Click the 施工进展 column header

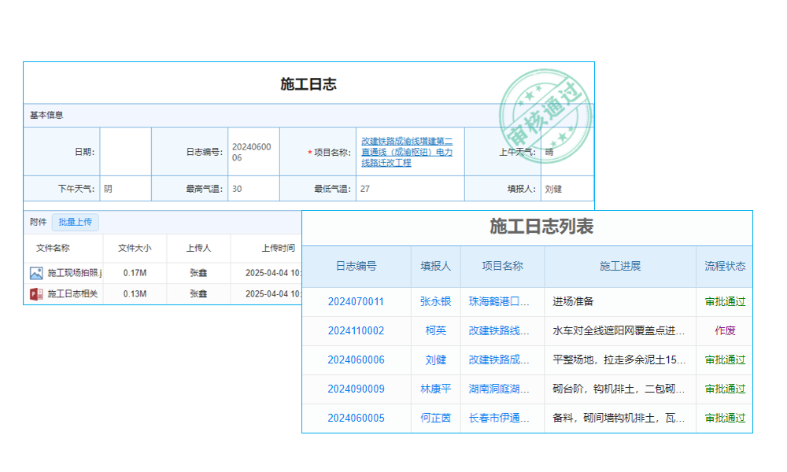click(x=620, y=267)
